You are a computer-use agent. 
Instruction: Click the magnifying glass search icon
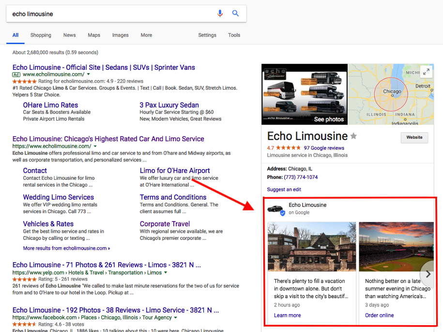236,13
